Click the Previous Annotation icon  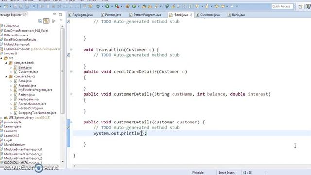(x=207, y=6)
